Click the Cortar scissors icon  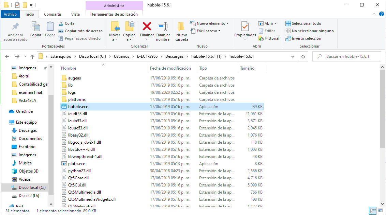click(x=61, y=23)
